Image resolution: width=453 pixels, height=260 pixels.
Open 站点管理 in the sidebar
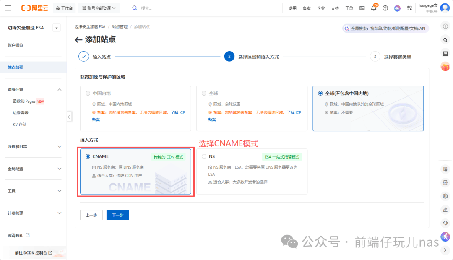(x=16, y=68)
